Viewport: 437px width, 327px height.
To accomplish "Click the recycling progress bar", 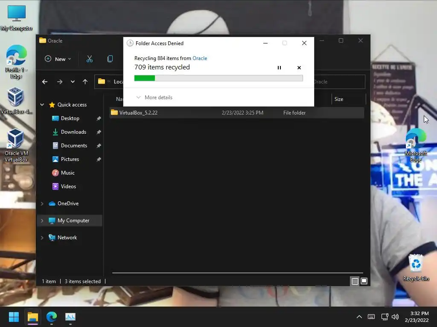I will [x=218, y=78].
